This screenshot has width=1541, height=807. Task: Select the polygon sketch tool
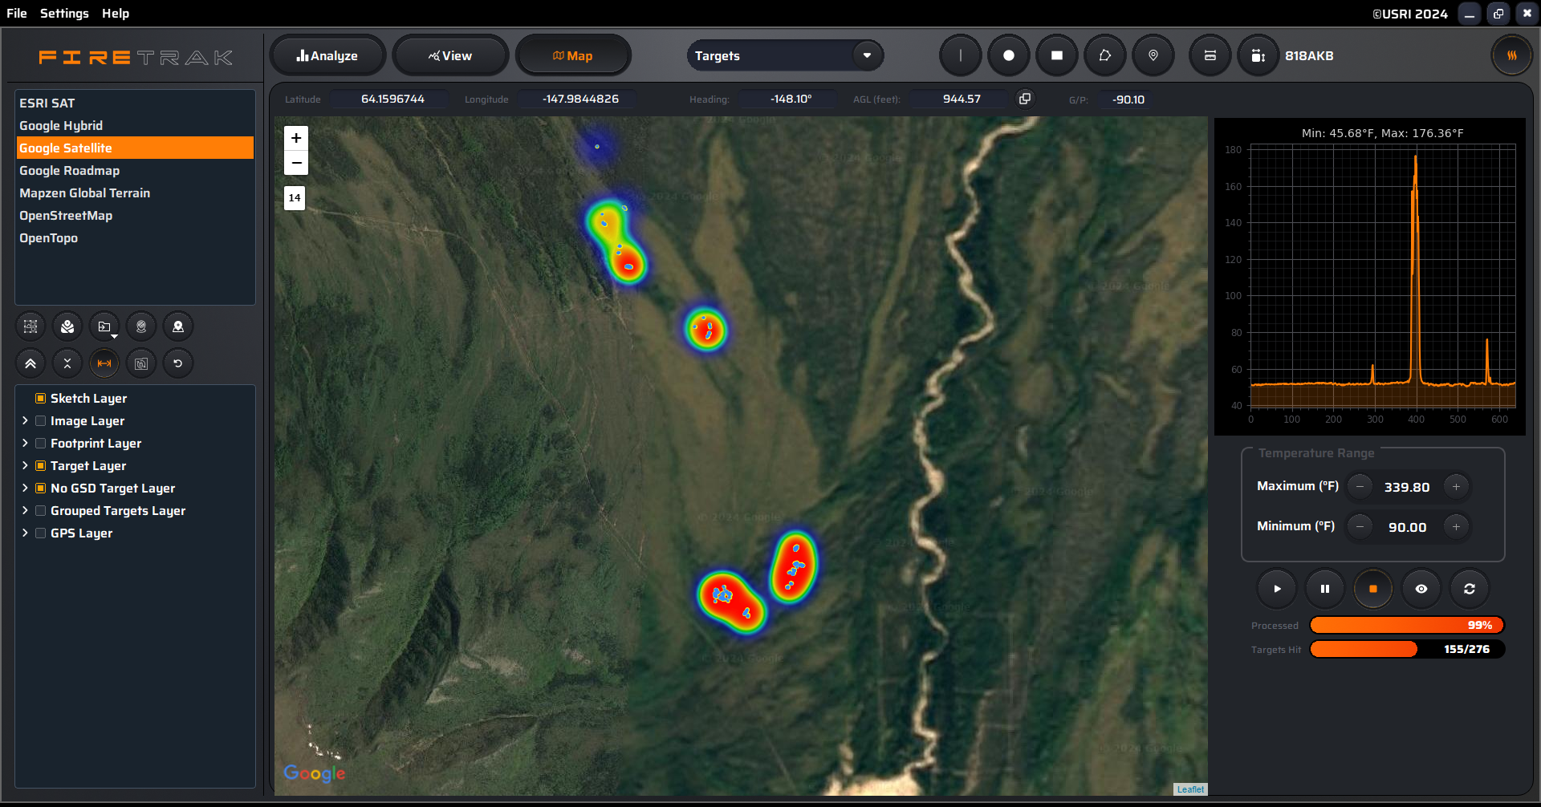tap(1104, 56)
